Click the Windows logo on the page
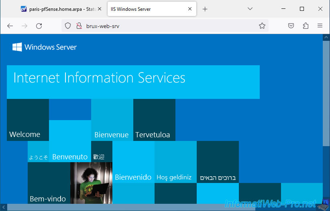This screenshot has height=211, width=330. pyautogui.click(x=17, y=47)
